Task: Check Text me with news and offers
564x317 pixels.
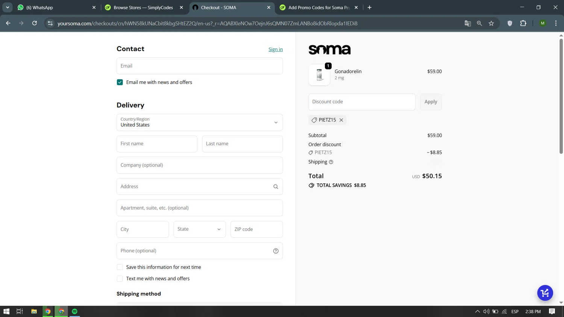Action: [x=120, y=279]
